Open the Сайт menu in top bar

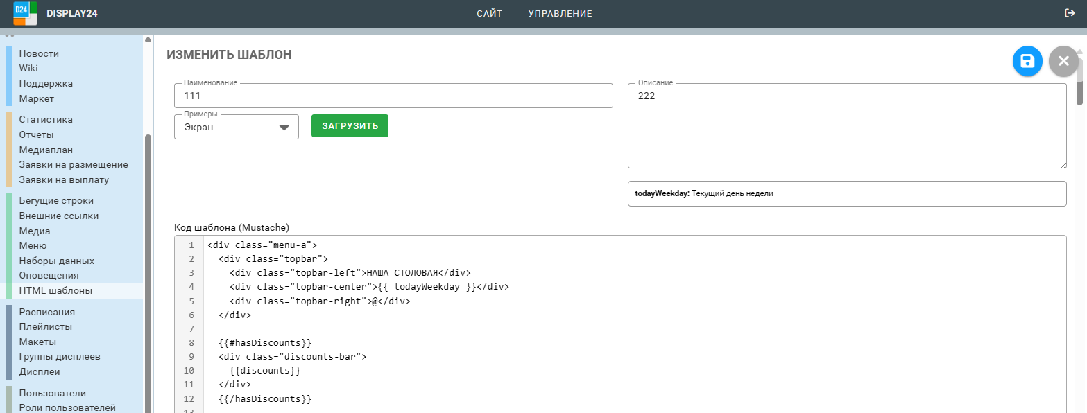pyautogui.click(x=489, y=13)
